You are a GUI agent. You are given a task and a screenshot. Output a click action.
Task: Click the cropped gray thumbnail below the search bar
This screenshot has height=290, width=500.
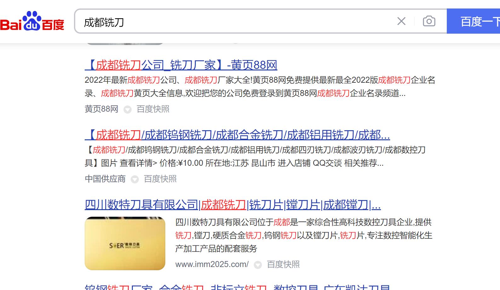[125, 43]
